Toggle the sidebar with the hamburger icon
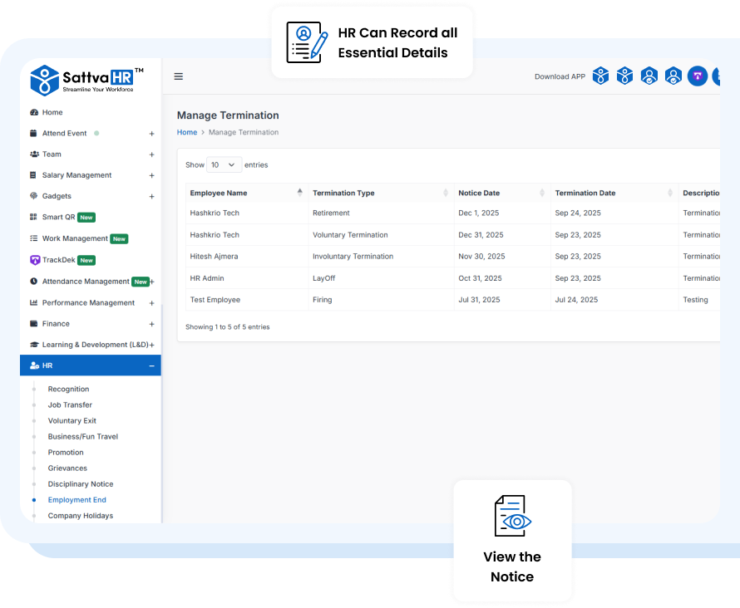 (178, 76)
